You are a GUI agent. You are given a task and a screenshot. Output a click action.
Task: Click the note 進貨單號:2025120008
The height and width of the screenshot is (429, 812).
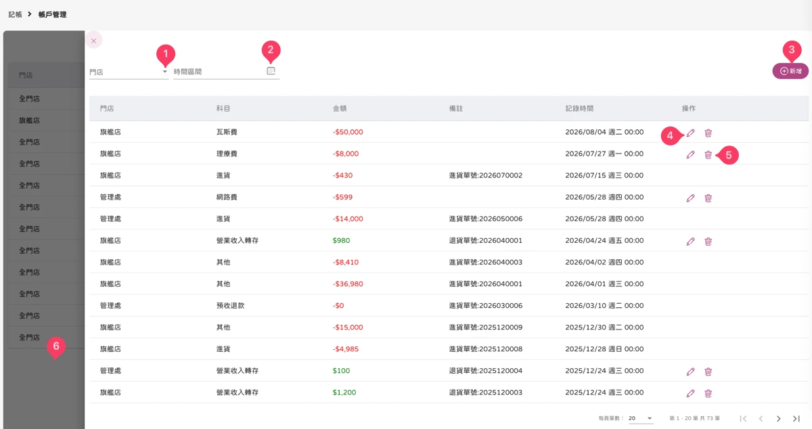tap(486, 348)
